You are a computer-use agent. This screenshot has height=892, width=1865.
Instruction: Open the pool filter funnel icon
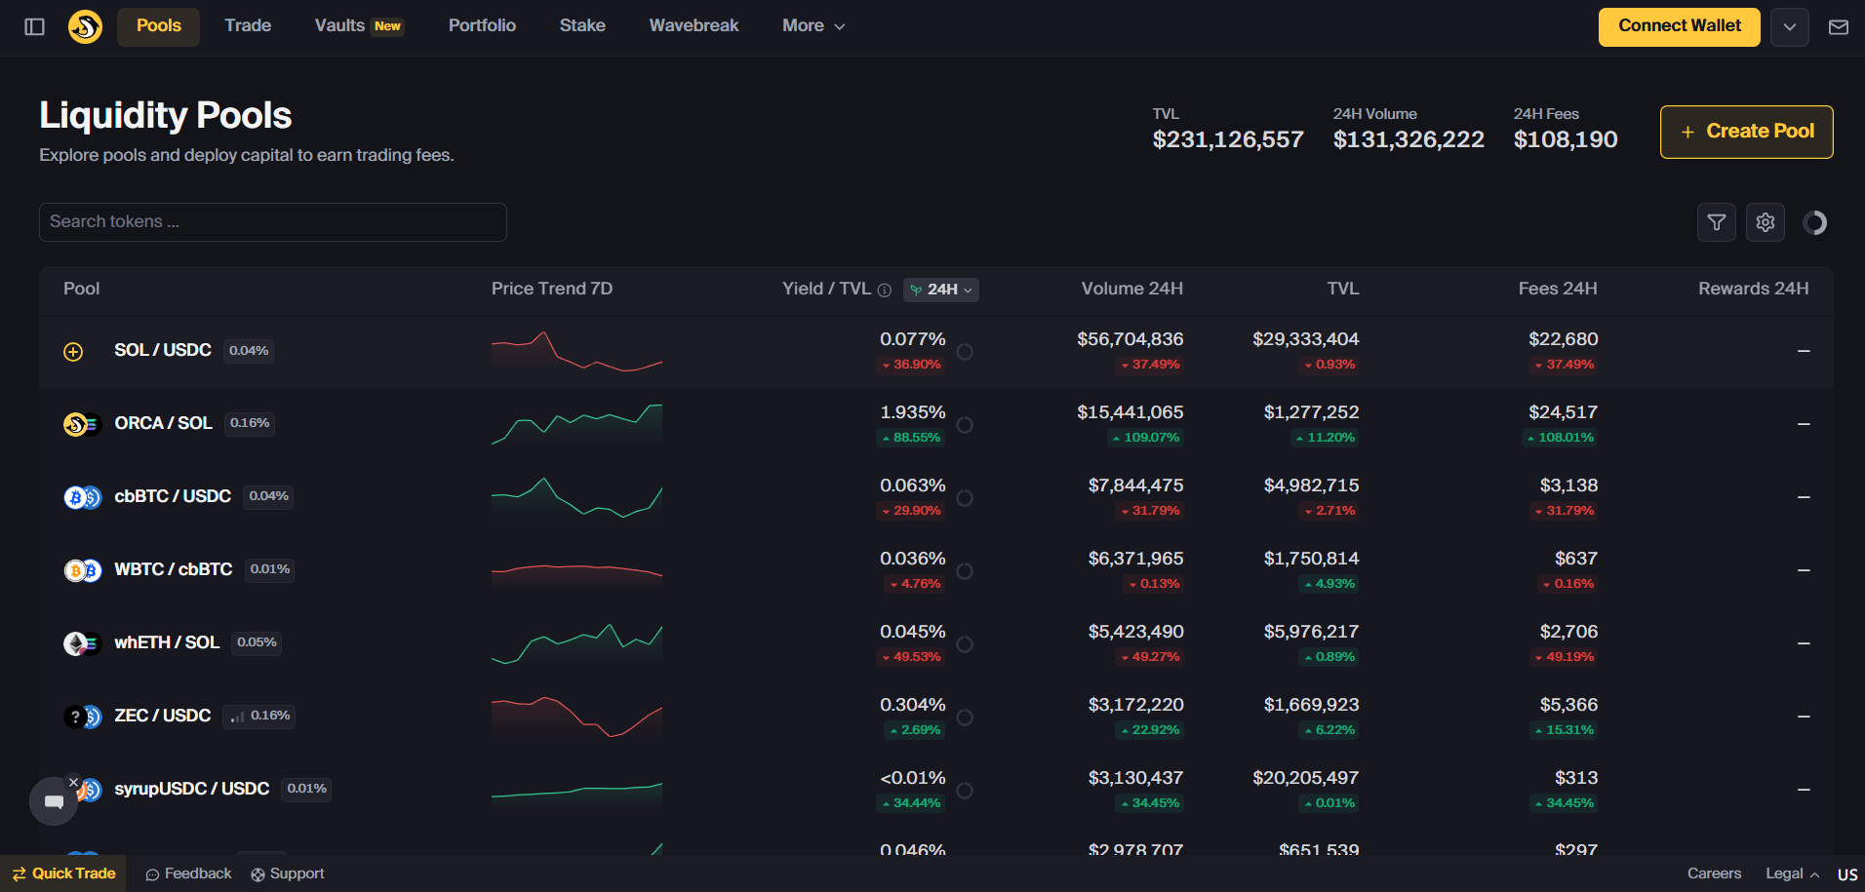click(1717, 222)
